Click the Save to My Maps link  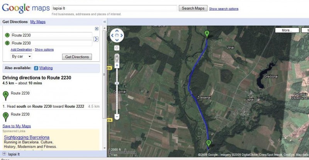[17, 126]
